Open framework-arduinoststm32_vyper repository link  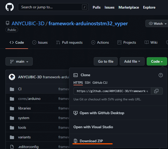point(88,23)
